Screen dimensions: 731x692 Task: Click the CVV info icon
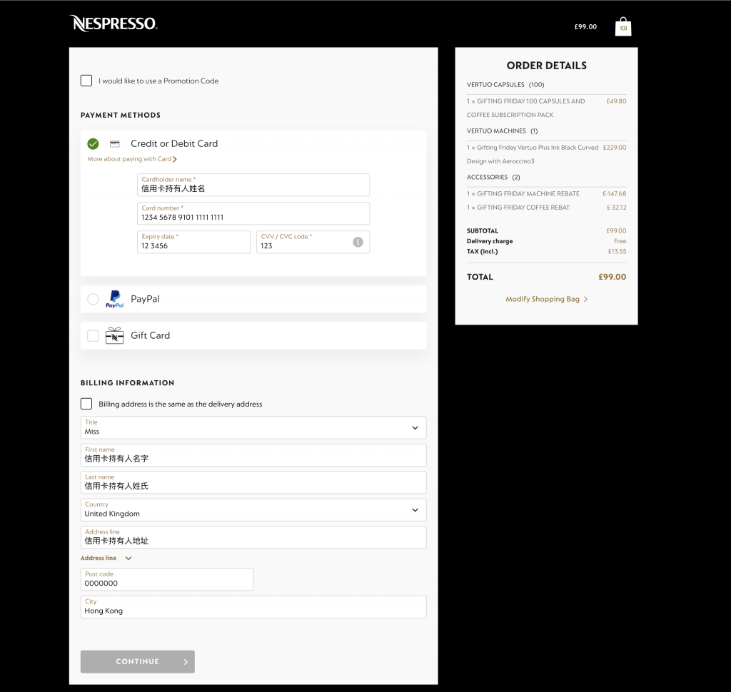tap(358, 243)
